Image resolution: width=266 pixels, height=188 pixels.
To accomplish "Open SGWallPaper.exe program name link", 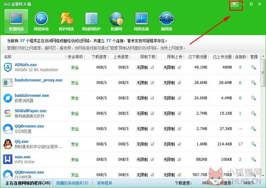I will 30,111.
